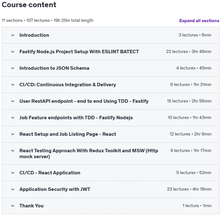Screen dimensions: 221x217
Task: Select CI/CD - React Application title
Action: [50, 173]
